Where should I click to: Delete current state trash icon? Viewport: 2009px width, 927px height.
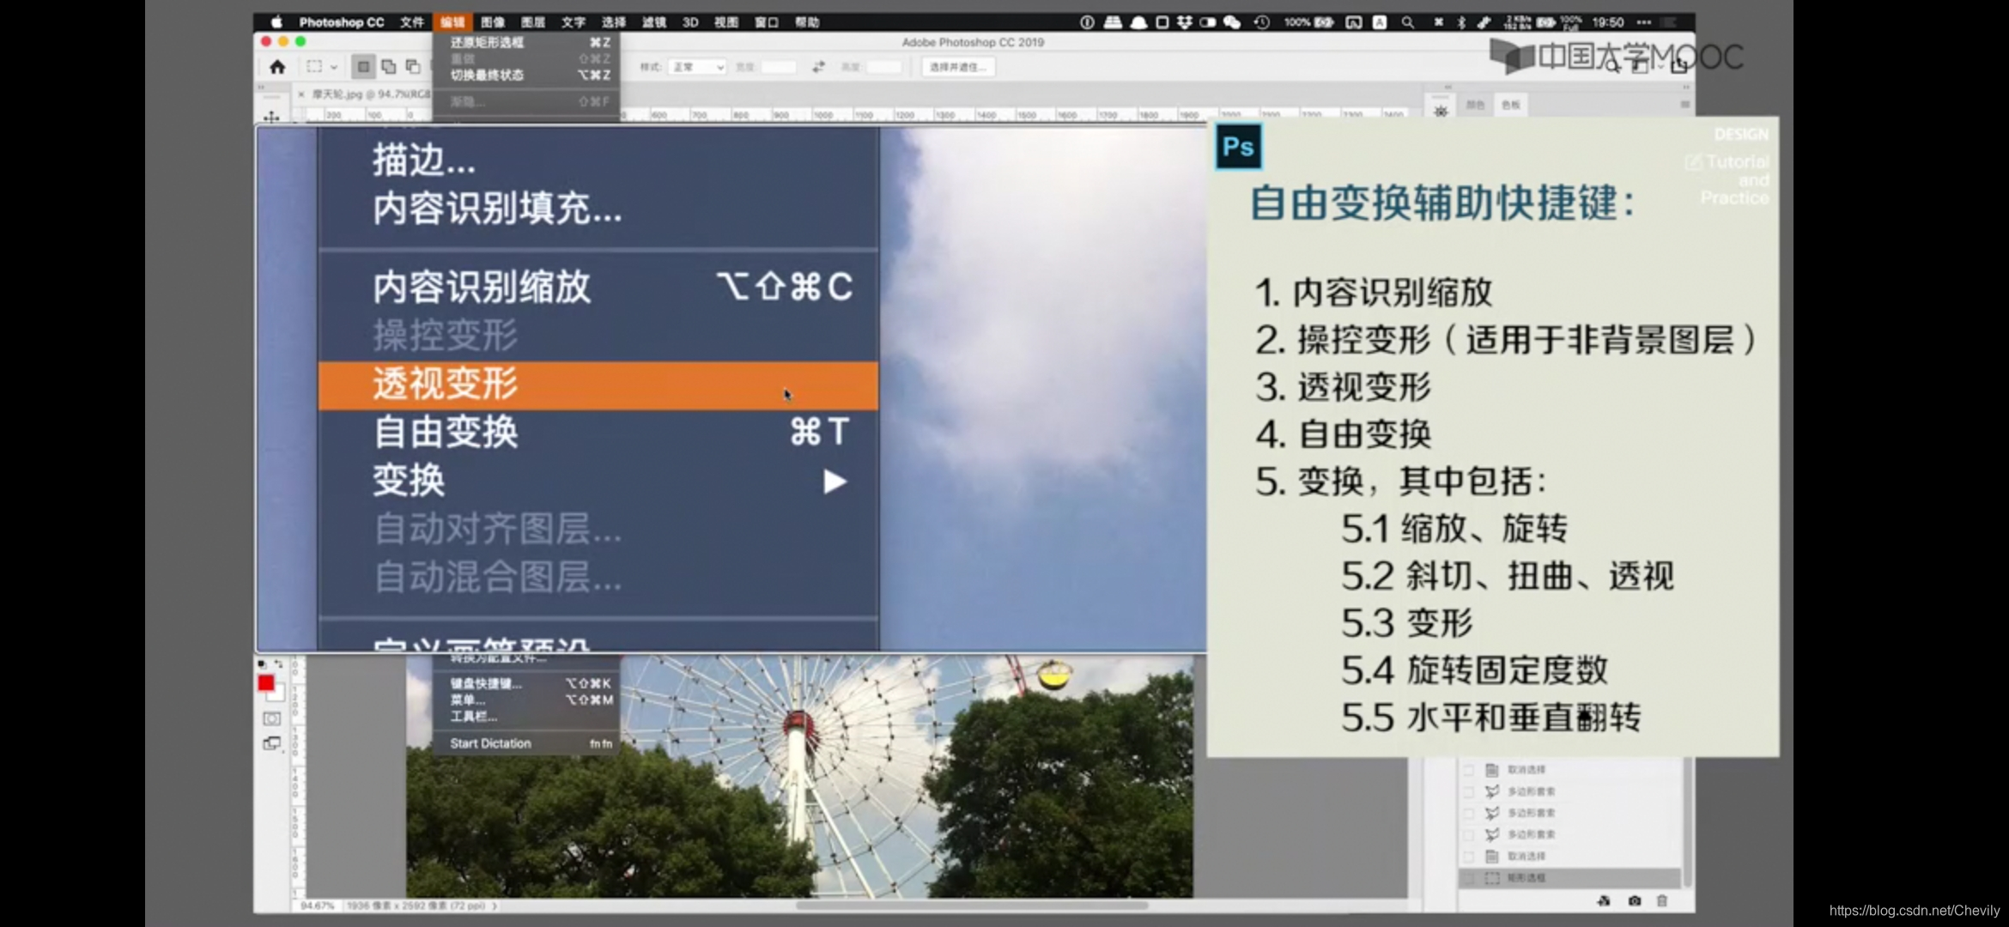1662,900
